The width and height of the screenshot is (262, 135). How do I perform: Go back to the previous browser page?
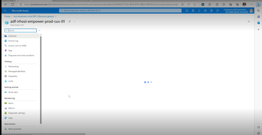point(6,4)
